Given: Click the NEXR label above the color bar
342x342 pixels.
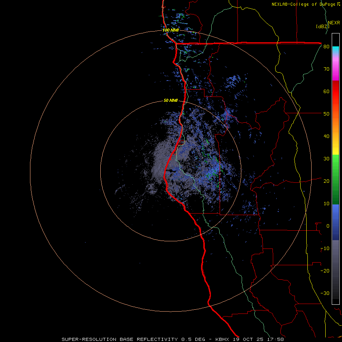Looking at the screenshot, I should click(334, 23).
